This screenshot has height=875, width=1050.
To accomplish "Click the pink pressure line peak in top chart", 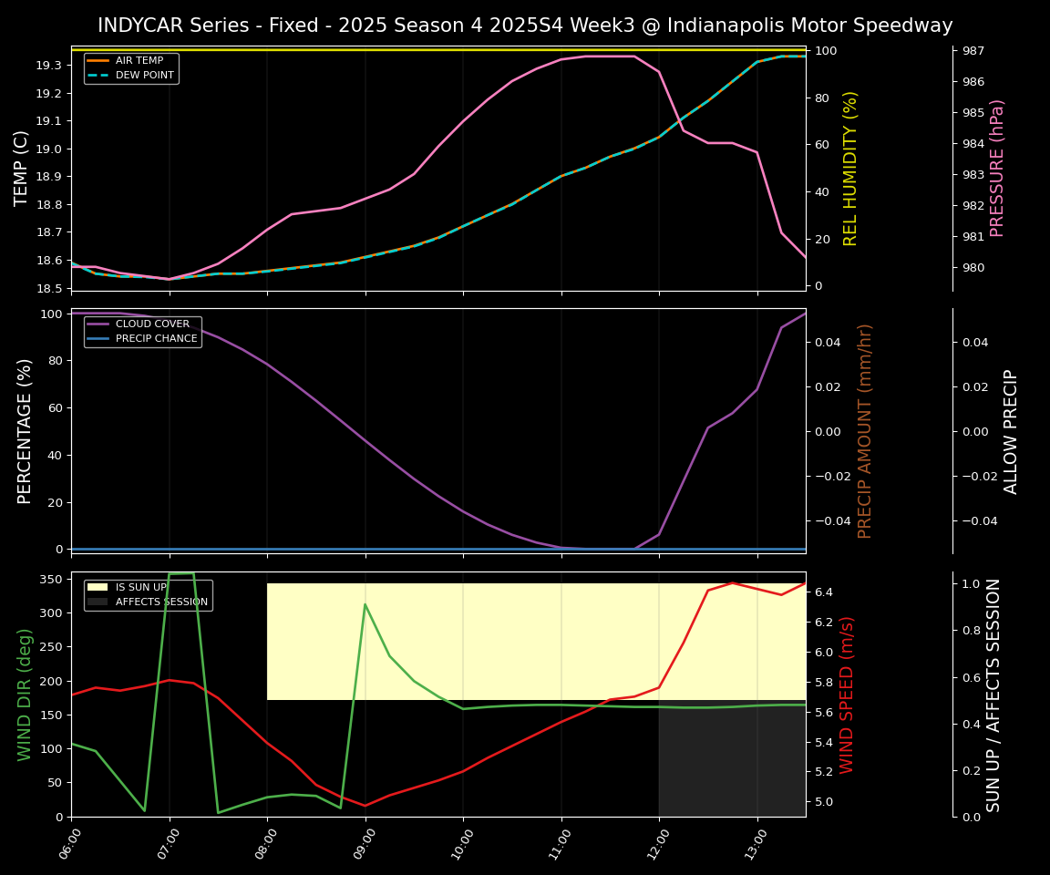I will (x=610, y=57).
